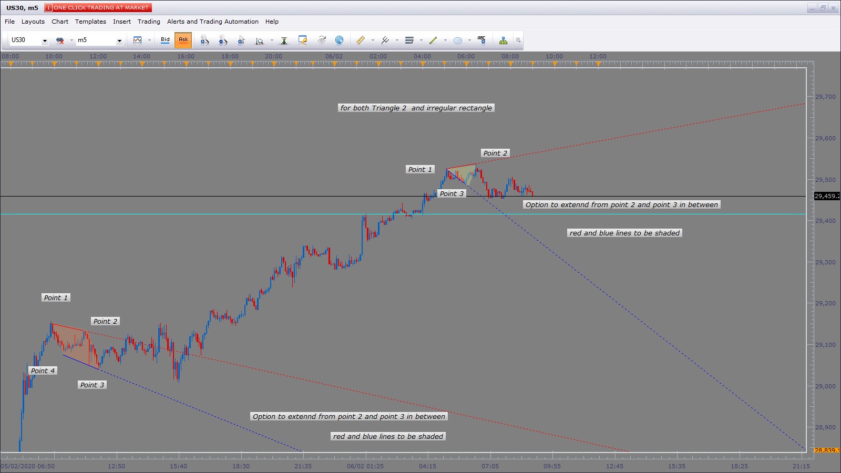This screenshot has height=473, width=841.
Task: Click the globe icon in toolbar
Action: tap(340, 40)
